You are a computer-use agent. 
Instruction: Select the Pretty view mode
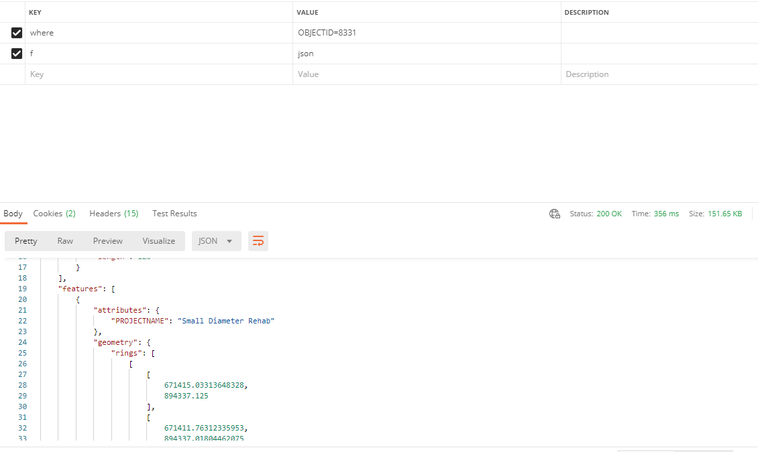[26, 241]
